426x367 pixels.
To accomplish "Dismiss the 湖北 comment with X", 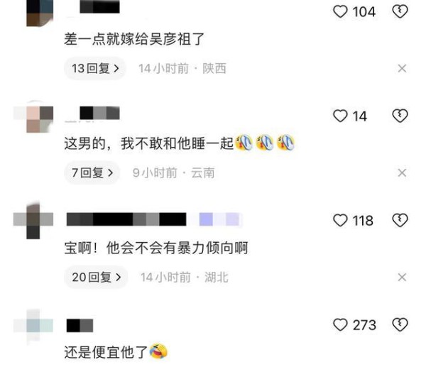I will pos(402,278).
